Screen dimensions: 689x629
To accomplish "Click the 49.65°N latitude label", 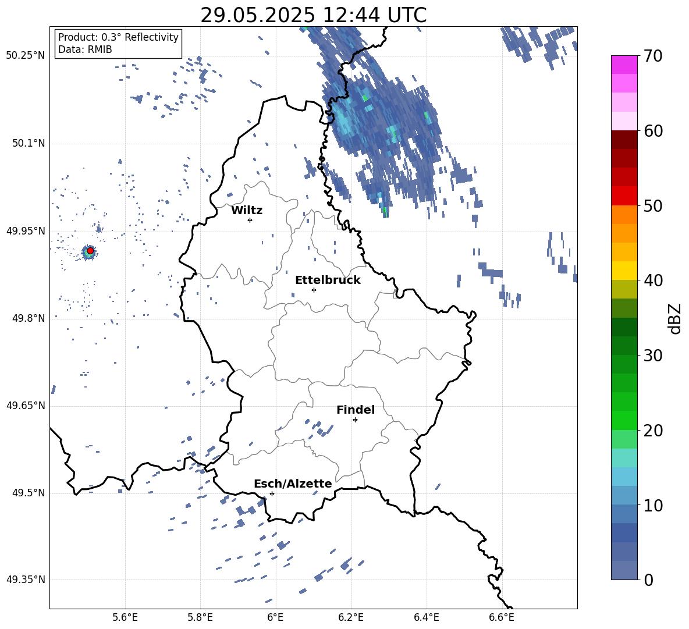I will tap(26, 406).
